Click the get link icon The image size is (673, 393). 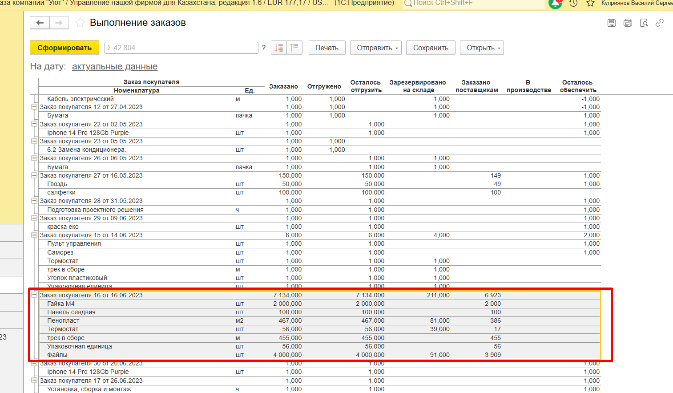[x=660, y=23]
